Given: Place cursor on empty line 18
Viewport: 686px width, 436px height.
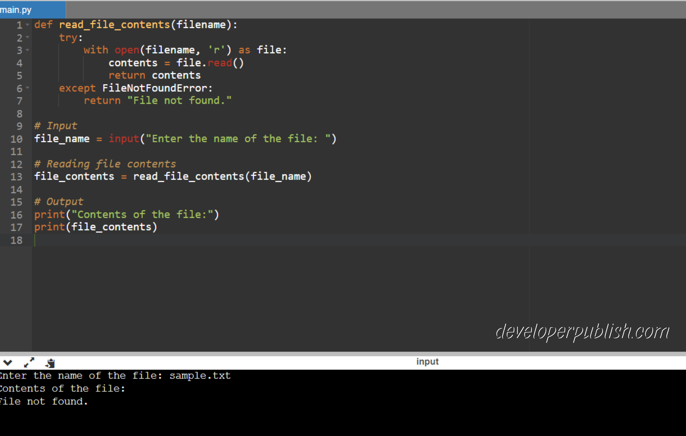Looking at the screenshot, I should (359, 240).
